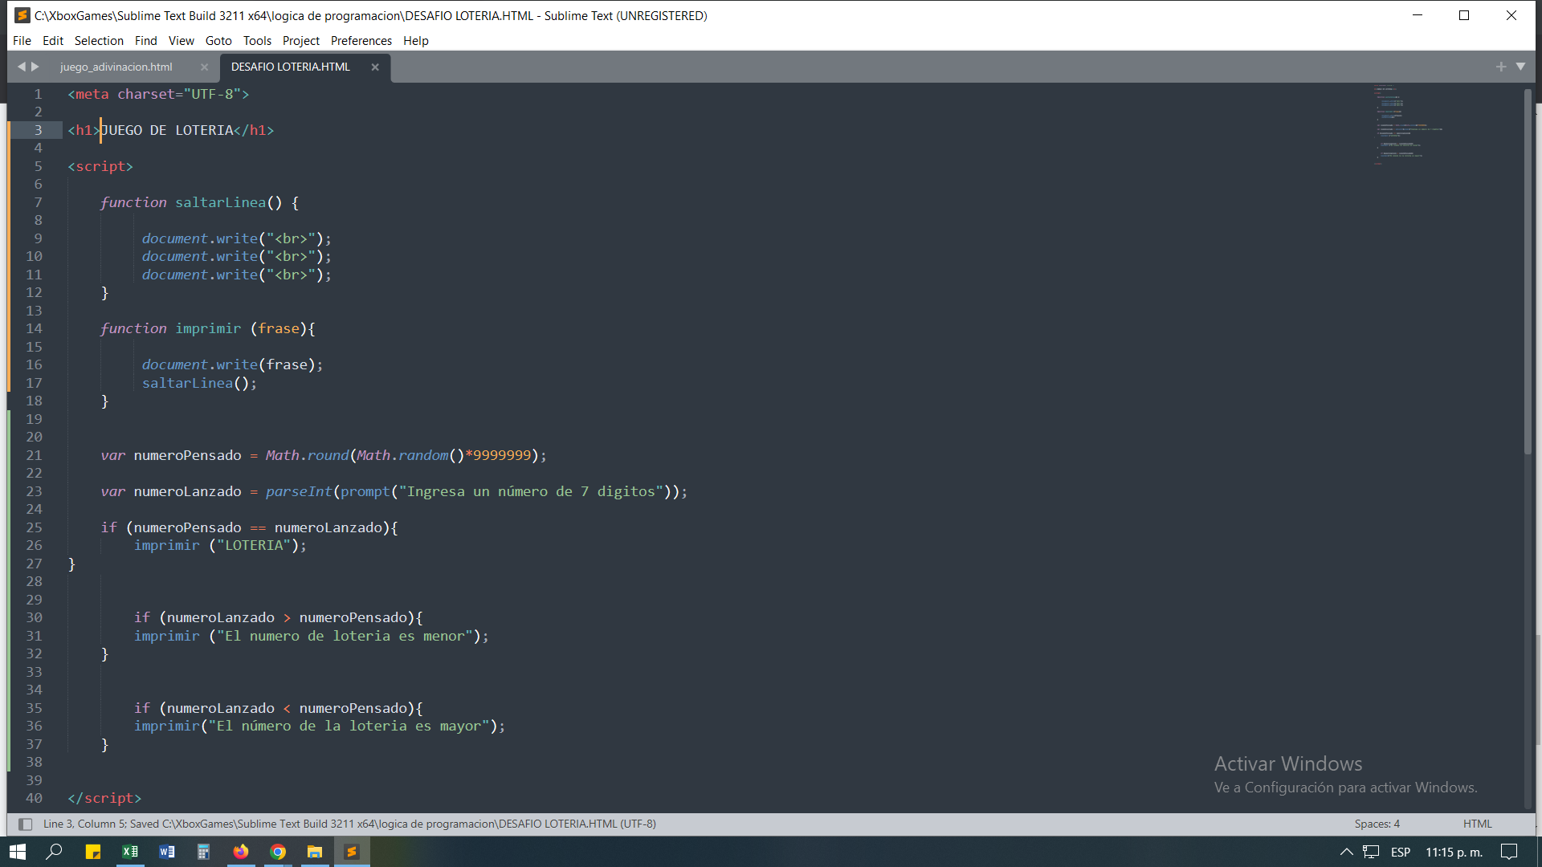Open Chrome from the taskbar
The height and width of the screenshot is (867, 1542).
click(x=278, y=852)
